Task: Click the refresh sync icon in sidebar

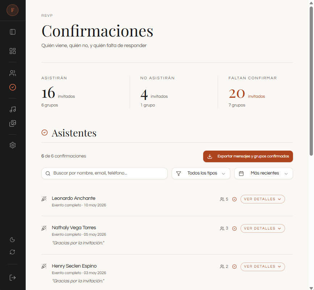Action: [12, 252]
